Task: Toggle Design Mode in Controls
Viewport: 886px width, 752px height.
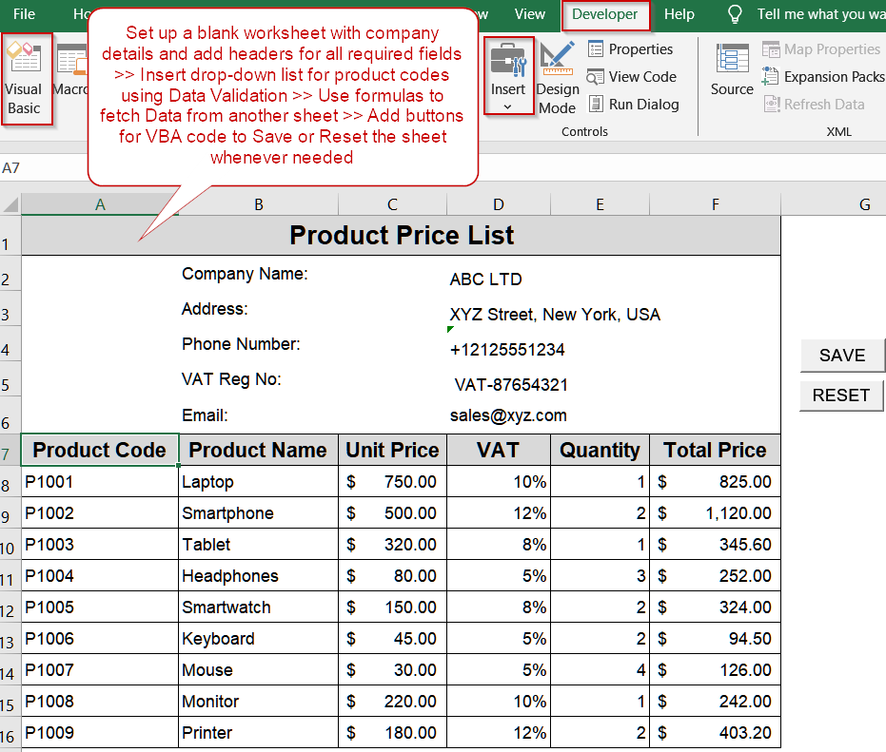Action: tap(558, 78)
